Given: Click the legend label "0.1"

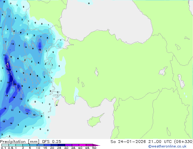Looking at the screenshot, I should [x=3, y=148].
